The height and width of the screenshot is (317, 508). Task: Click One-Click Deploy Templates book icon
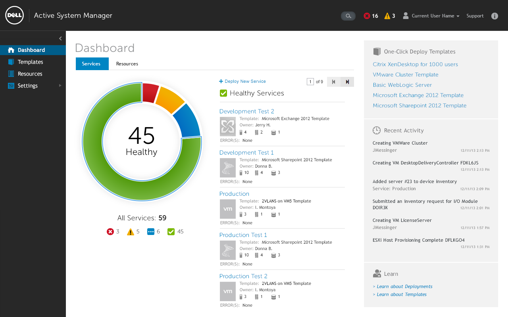pos(377,52)
